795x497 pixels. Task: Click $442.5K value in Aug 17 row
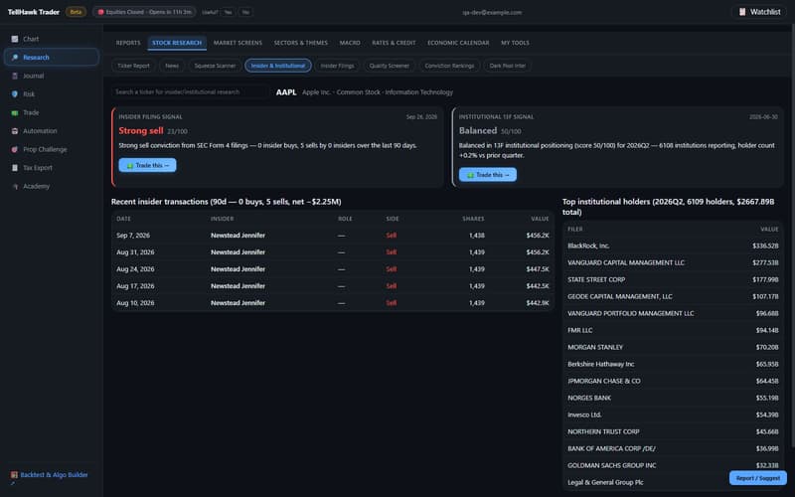click(x=538, y=286)
